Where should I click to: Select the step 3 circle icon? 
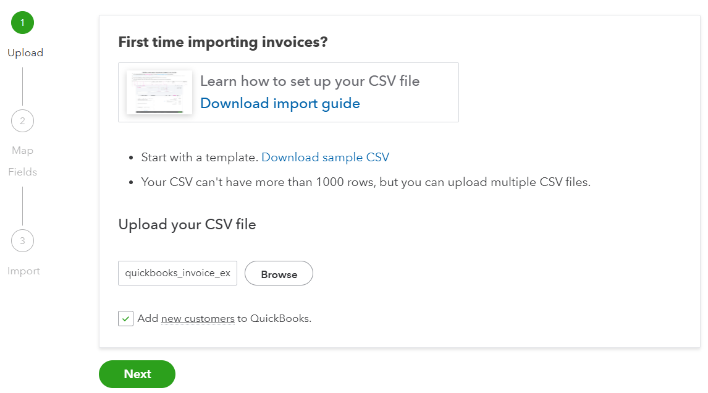23,241
